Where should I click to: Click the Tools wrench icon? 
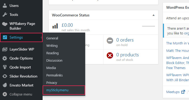coord(5,15)
